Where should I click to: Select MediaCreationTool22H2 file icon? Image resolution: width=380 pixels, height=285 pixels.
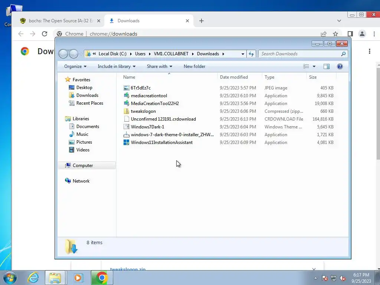(x=126, y=103)
